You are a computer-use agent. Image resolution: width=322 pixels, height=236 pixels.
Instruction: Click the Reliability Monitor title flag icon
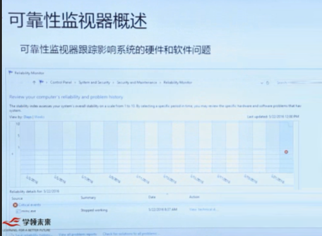[11, 73]
